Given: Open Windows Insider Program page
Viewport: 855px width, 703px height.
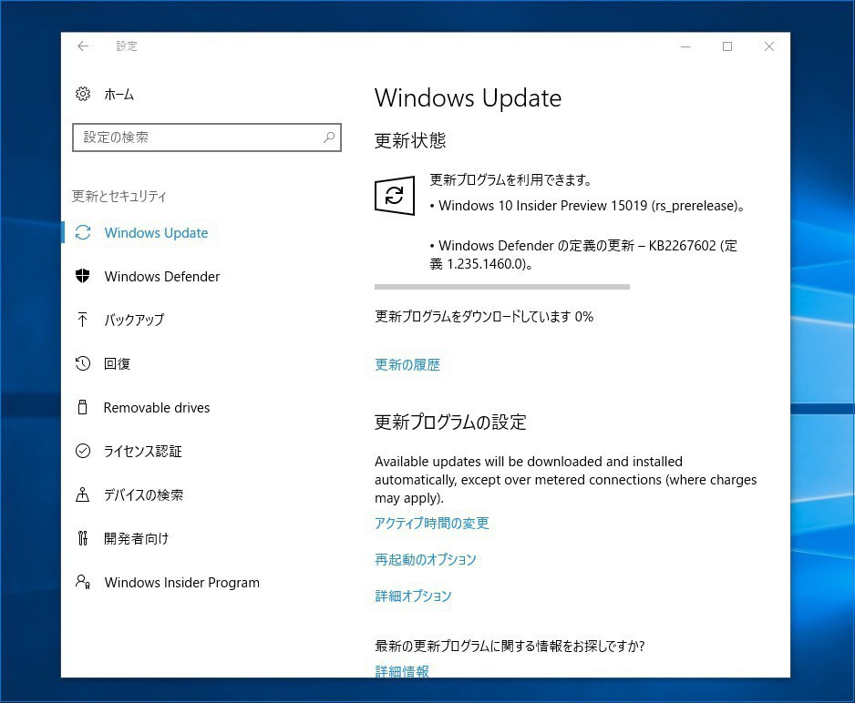Looking at the screenshot, I should [181, 583].
